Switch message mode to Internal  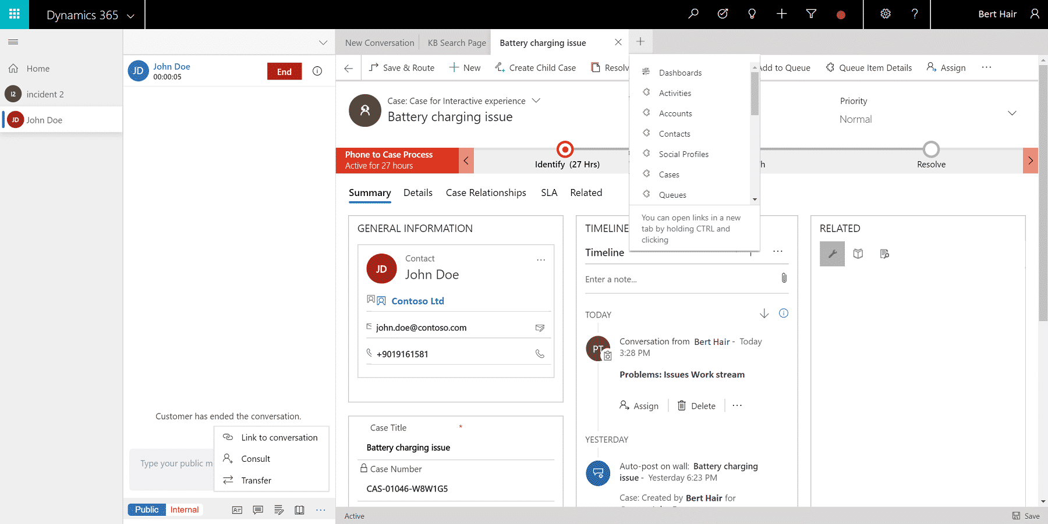tap(185, 509)
